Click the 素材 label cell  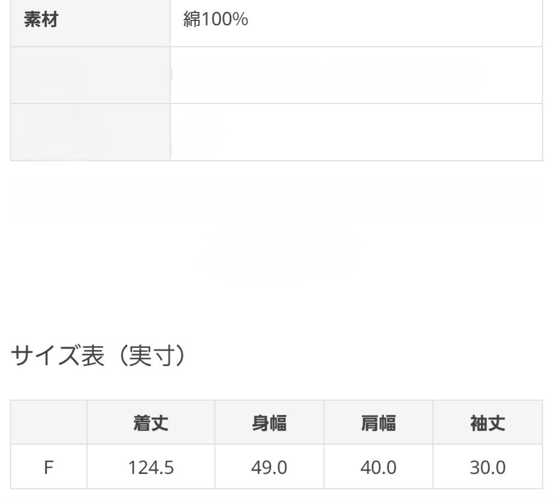(42, 20)
